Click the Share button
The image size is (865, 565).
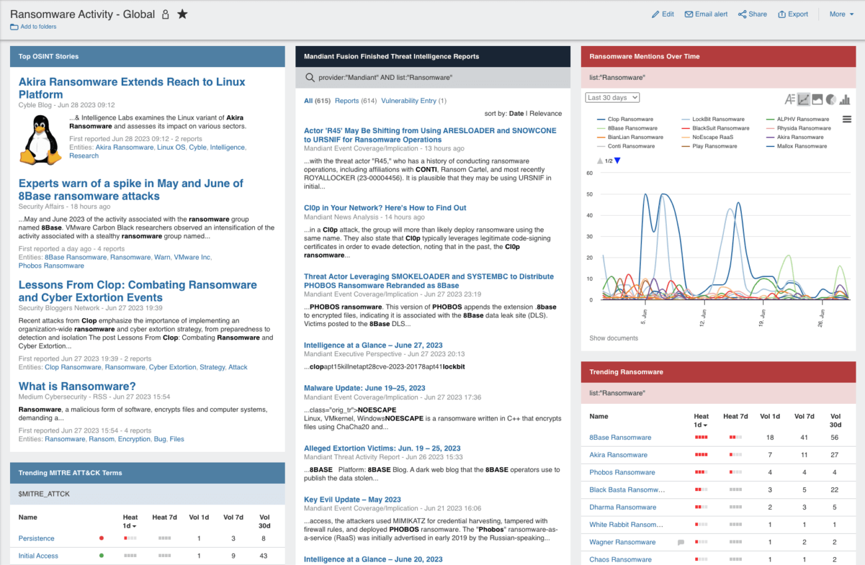[x=752, y=14]
